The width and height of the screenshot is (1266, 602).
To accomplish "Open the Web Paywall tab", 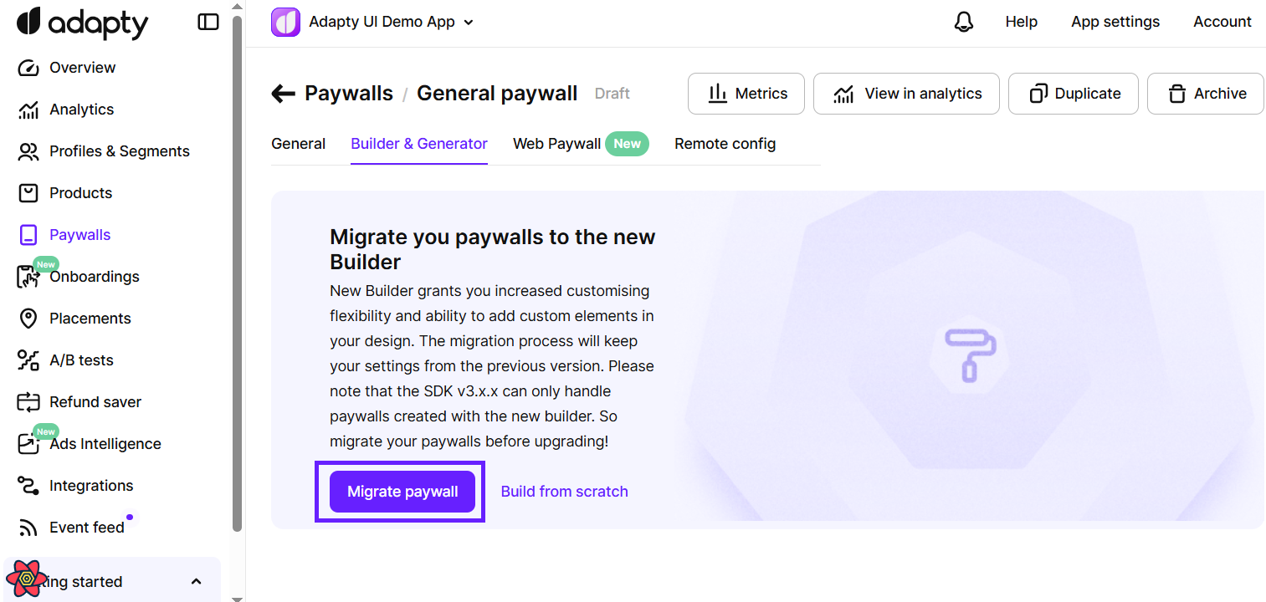I will [x=556, y=143].
